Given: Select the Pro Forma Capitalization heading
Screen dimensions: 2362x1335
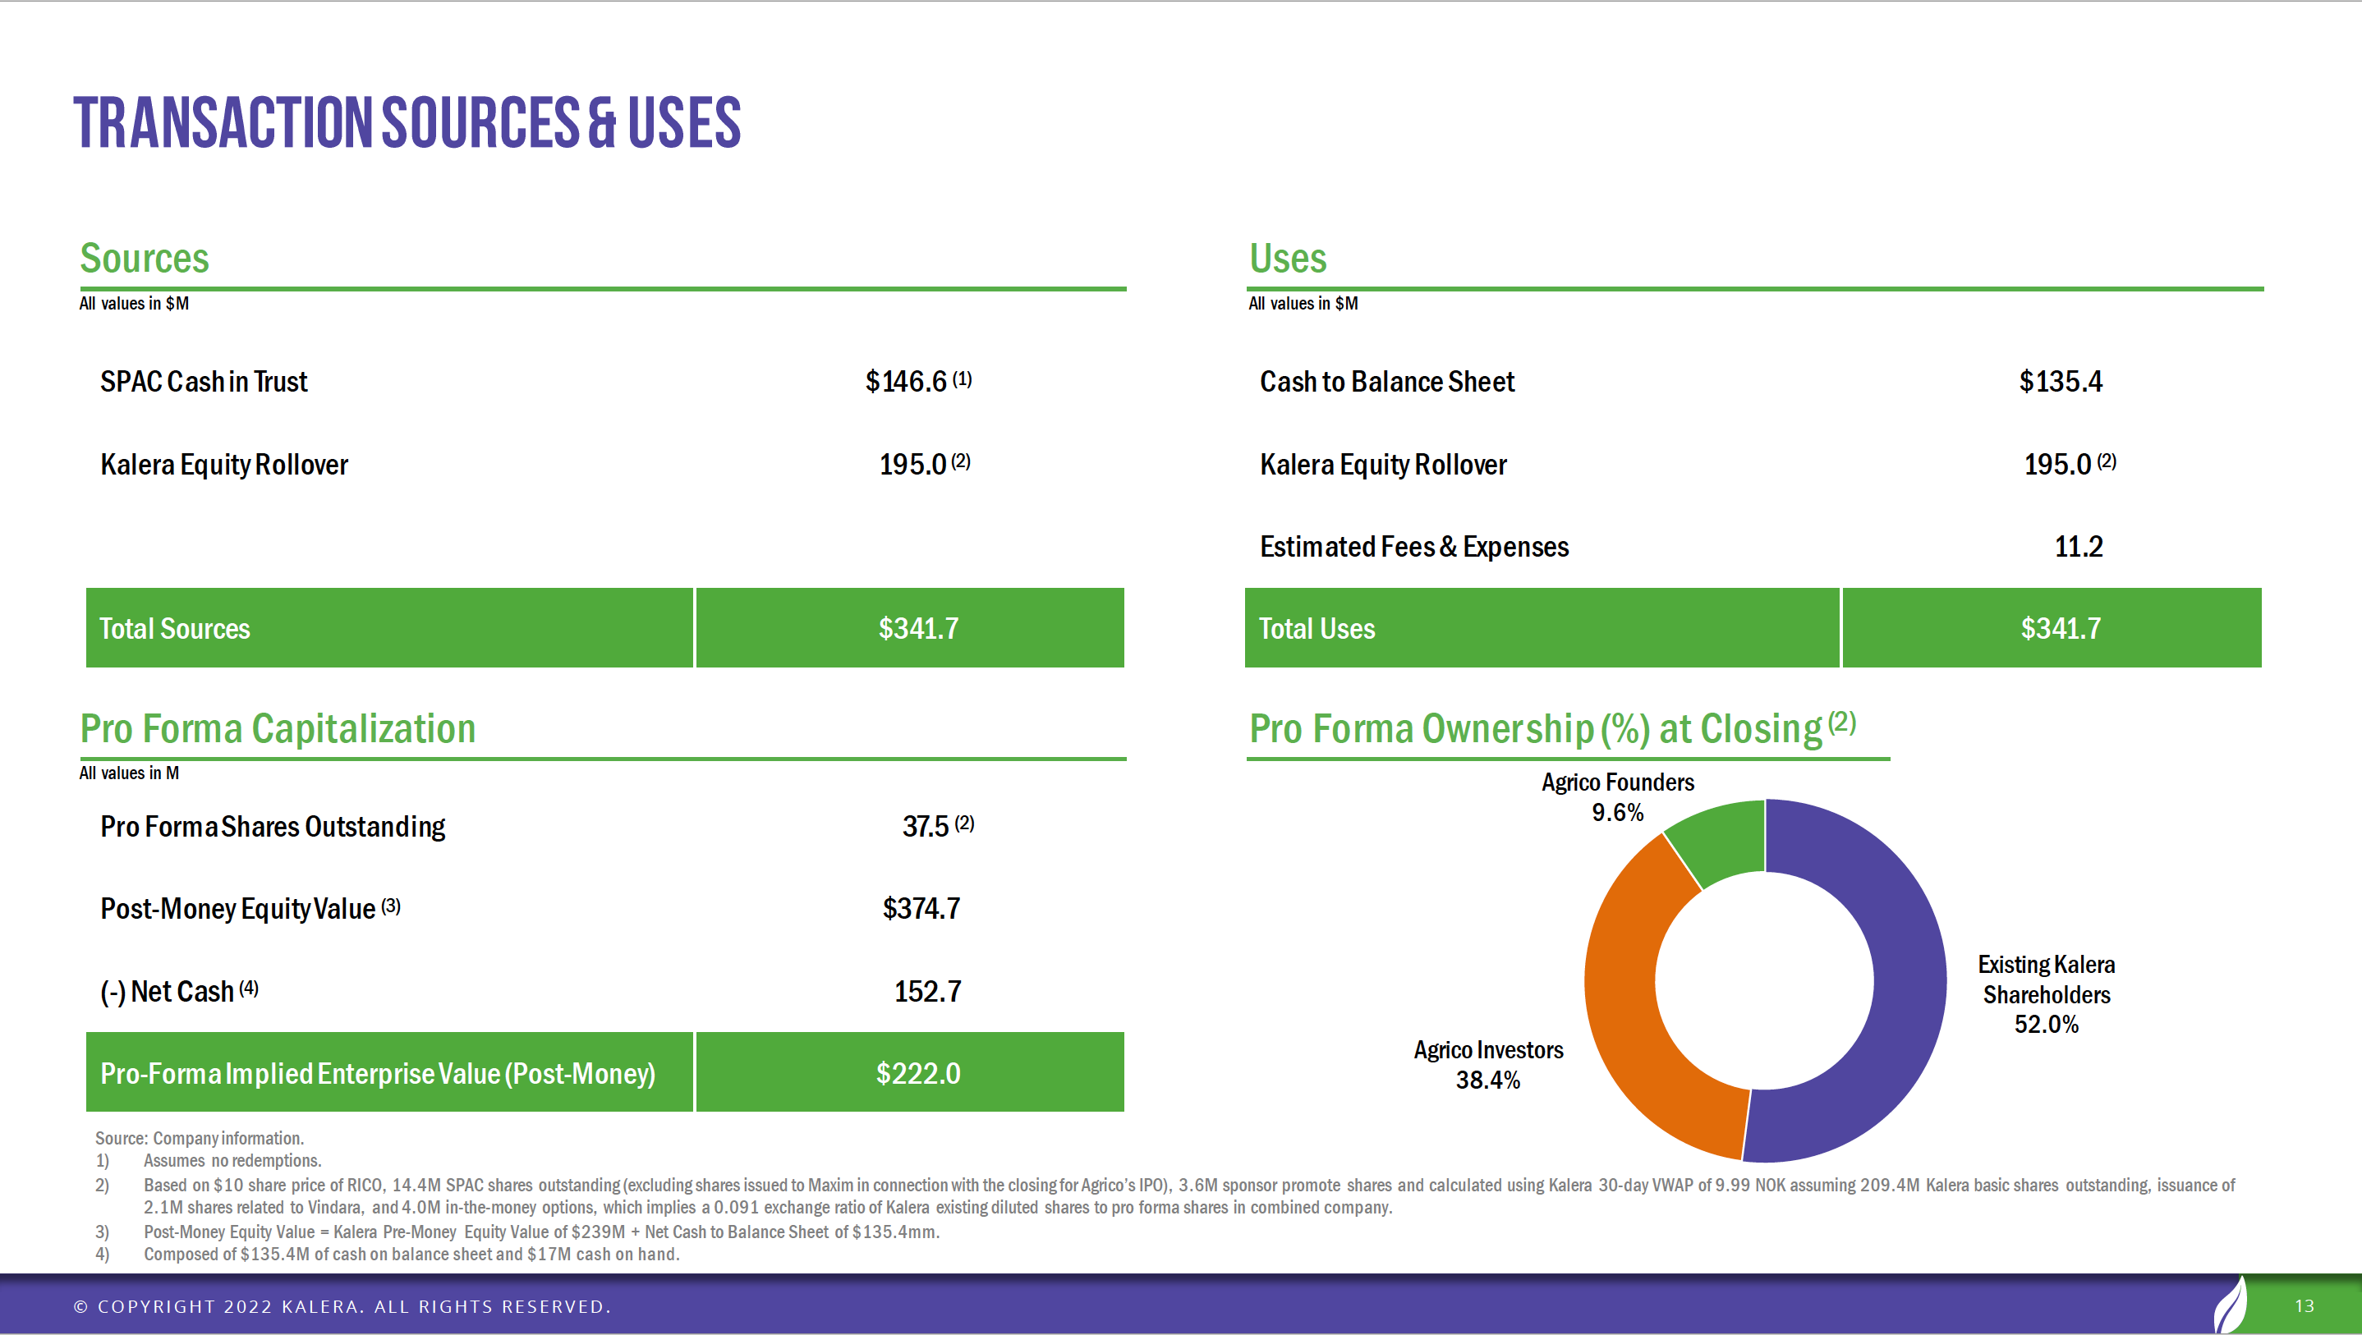Looking at the screenshot, I should 278,729.
